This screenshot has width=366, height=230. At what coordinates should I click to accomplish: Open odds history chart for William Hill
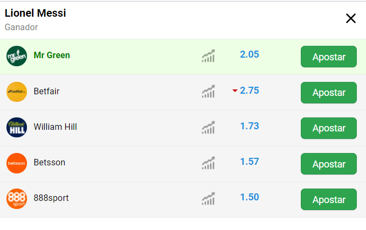(x=208, y=127)
